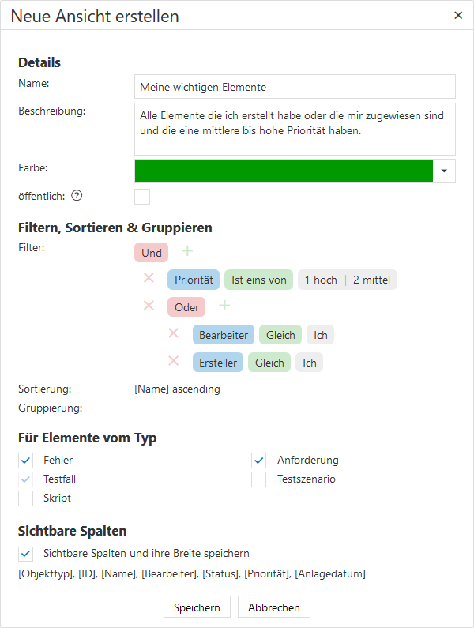This screenshot has height=628, width=474.
Task: Select the Priorität filter field
Action: (194, 280)
